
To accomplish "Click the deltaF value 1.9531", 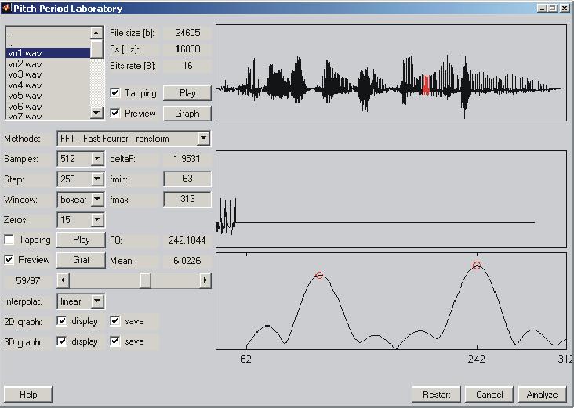I will [187, 159].
